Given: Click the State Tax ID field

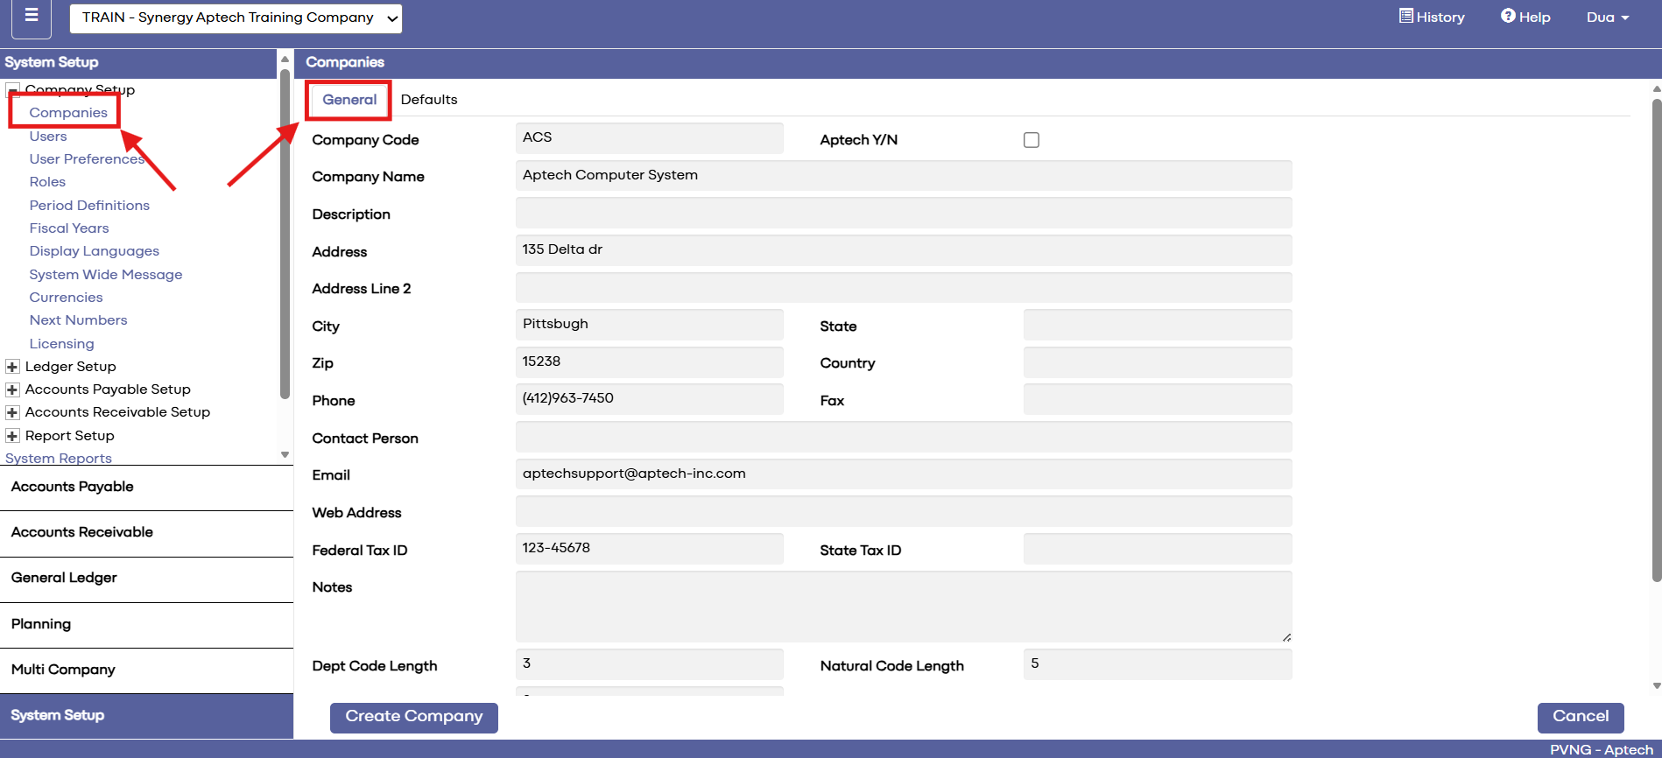Looking at the screenshot, I should (1158, 549).
